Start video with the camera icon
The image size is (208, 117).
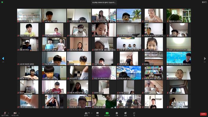click(15, 114)
